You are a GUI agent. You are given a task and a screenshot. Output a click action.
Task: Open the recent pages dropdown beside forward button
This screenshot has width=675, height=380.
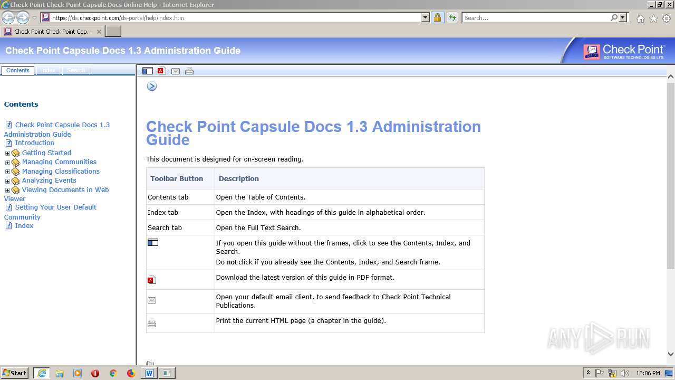pos(34,18)
